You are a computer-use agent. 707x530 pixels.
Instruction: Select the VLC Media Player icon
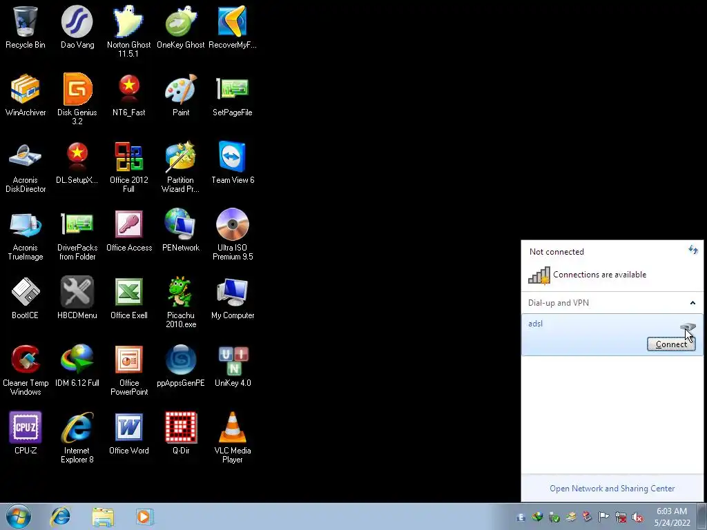coord(233,437)
